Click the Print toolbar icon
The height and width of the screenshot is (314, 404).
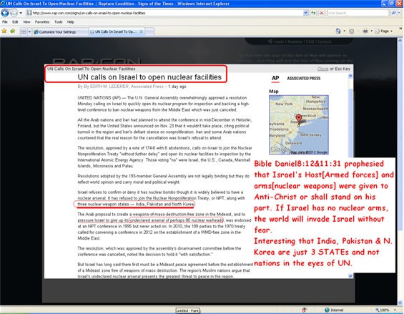coord(365,31)
